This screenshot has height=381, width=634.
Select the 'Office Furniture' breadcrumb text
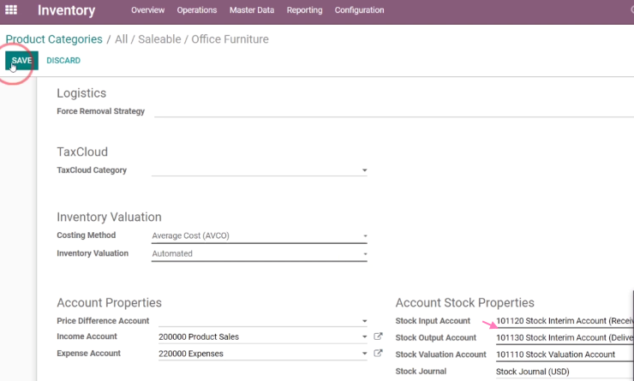coord(230,39)
